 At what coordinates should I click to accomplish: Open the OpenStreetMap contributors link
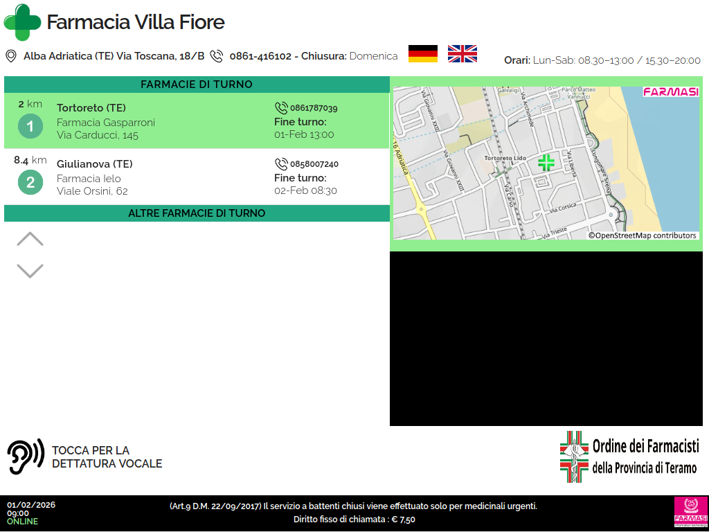pos(643,236)
